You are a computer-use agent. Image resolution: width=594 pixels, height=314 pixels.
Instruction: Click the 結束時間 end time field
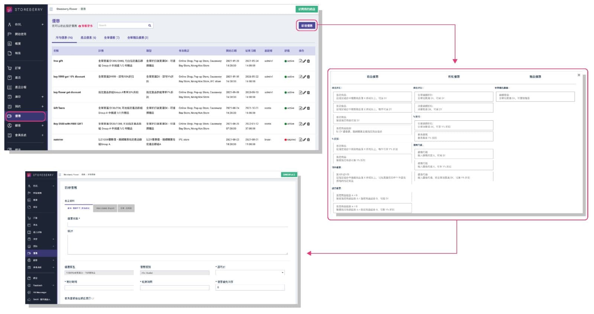[x=175, y=288]
